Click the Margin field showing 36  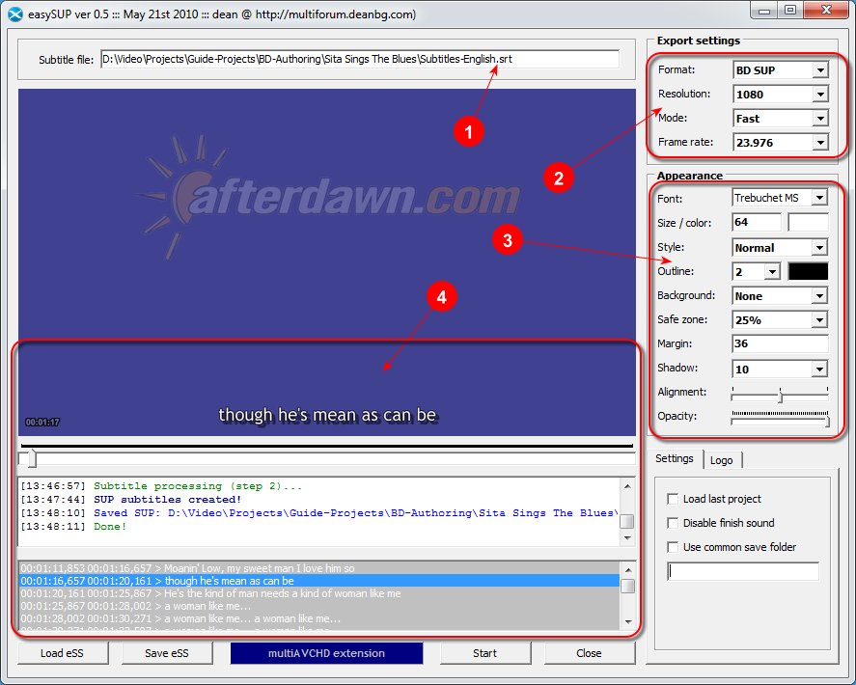coord(780,343)
